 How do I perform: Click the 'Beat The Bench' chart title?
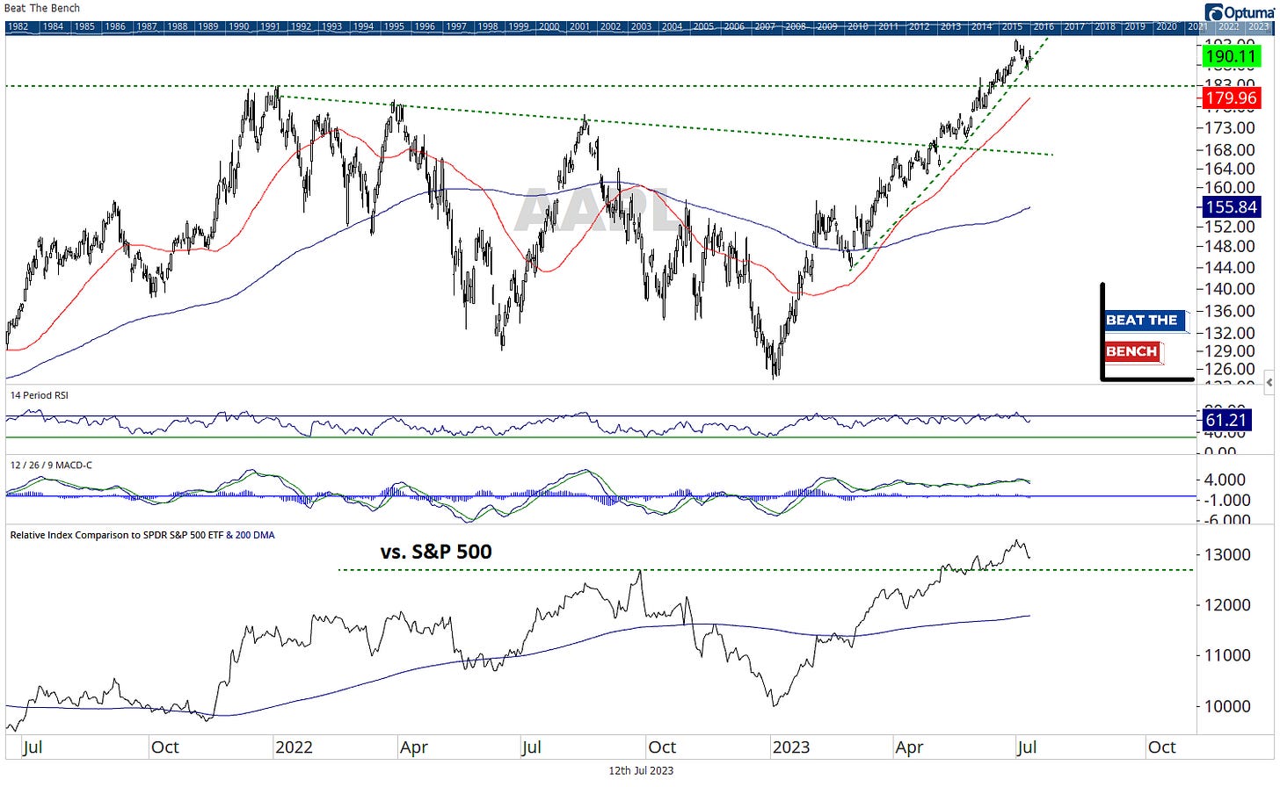[x=42, y=8]
